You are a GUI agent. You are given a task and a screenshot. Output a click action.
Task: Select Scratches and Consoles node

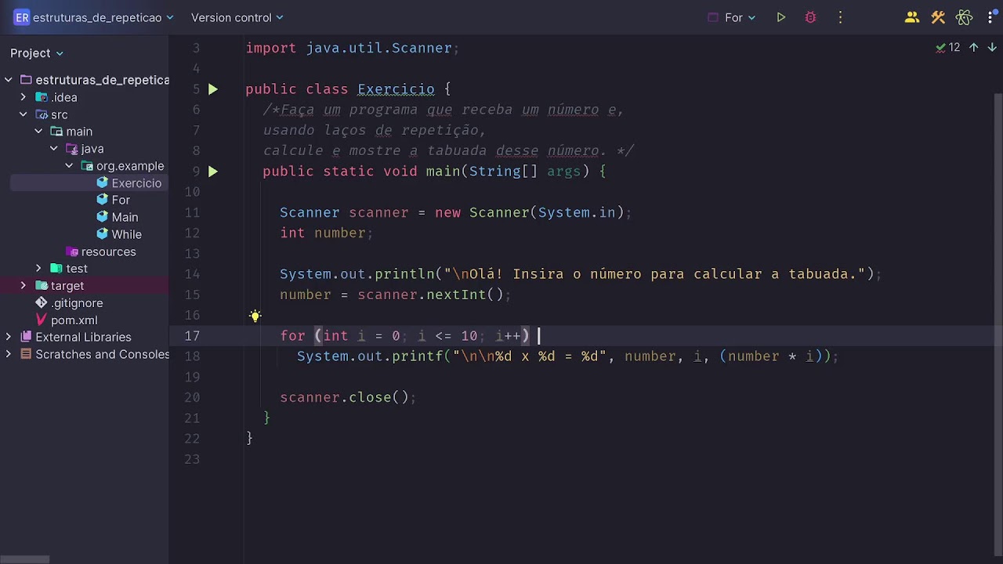94,354
